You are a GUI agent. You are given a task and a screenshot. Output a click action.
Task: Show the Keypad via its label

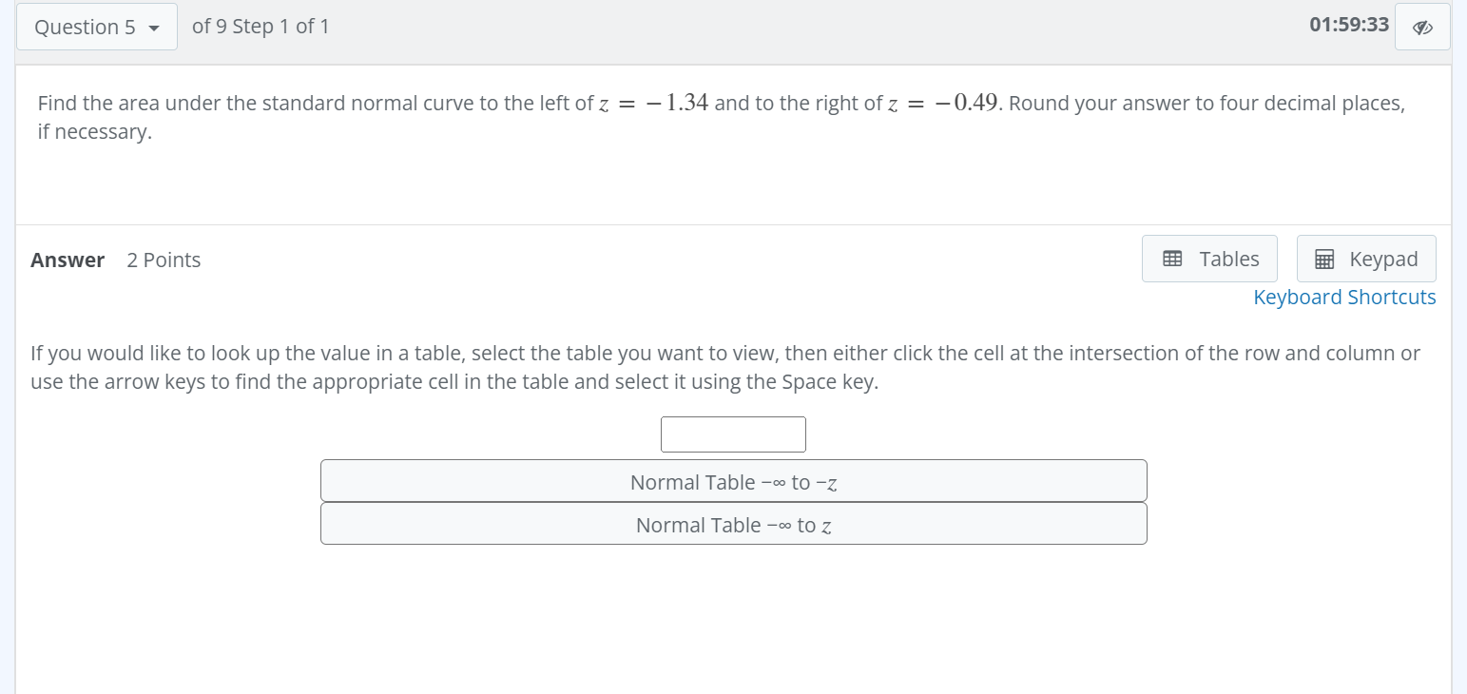[1382, 259]
